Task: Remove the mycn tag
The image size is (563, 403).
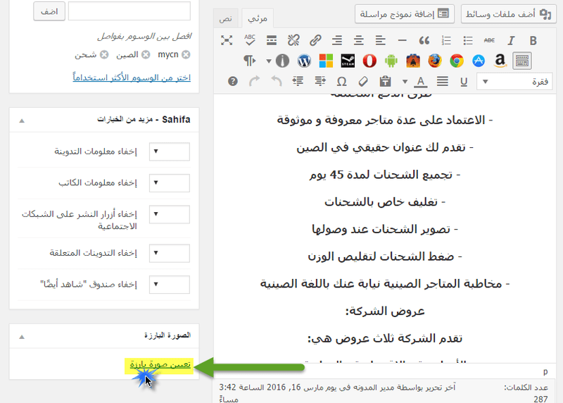Action: click(x=186, y=54)
